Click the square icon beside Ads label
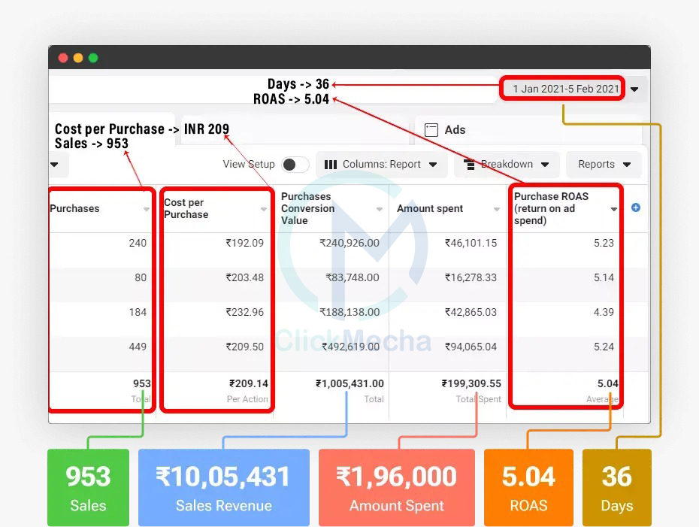This screenshot has height=527, width=699. pos(431,129)
